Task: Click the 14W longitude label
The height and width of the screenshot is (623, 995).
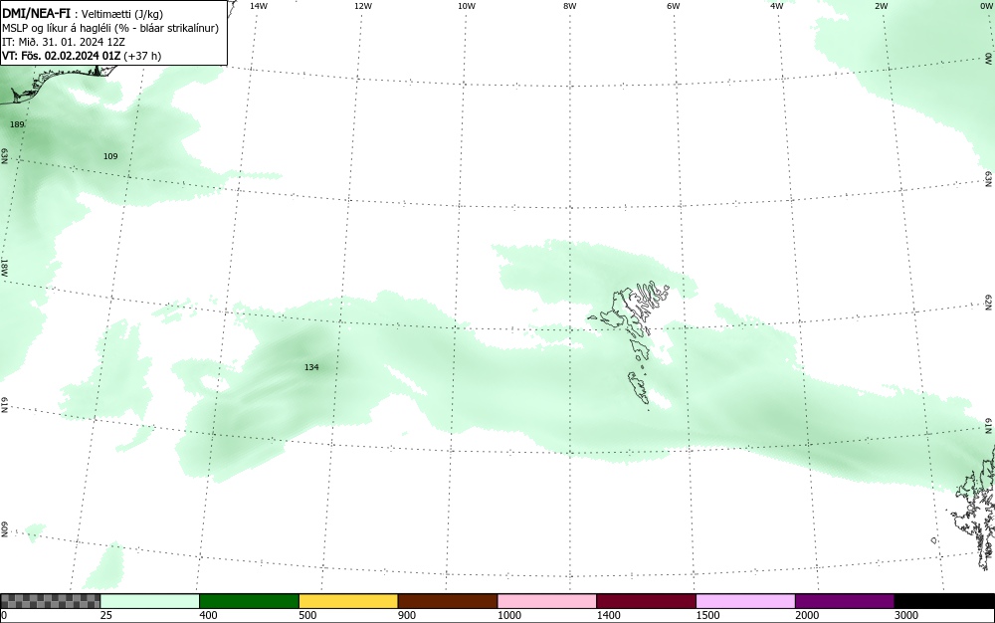Action: pyautogui.click(x=259, y=6)
